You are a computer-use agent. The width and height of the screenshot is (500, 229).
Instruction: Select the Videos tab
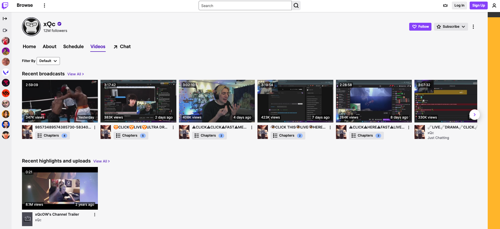pos(98,47)
